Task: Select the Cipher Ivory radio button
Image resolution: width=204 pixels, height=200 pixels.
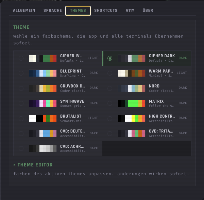Action: (x=21, y=58)
